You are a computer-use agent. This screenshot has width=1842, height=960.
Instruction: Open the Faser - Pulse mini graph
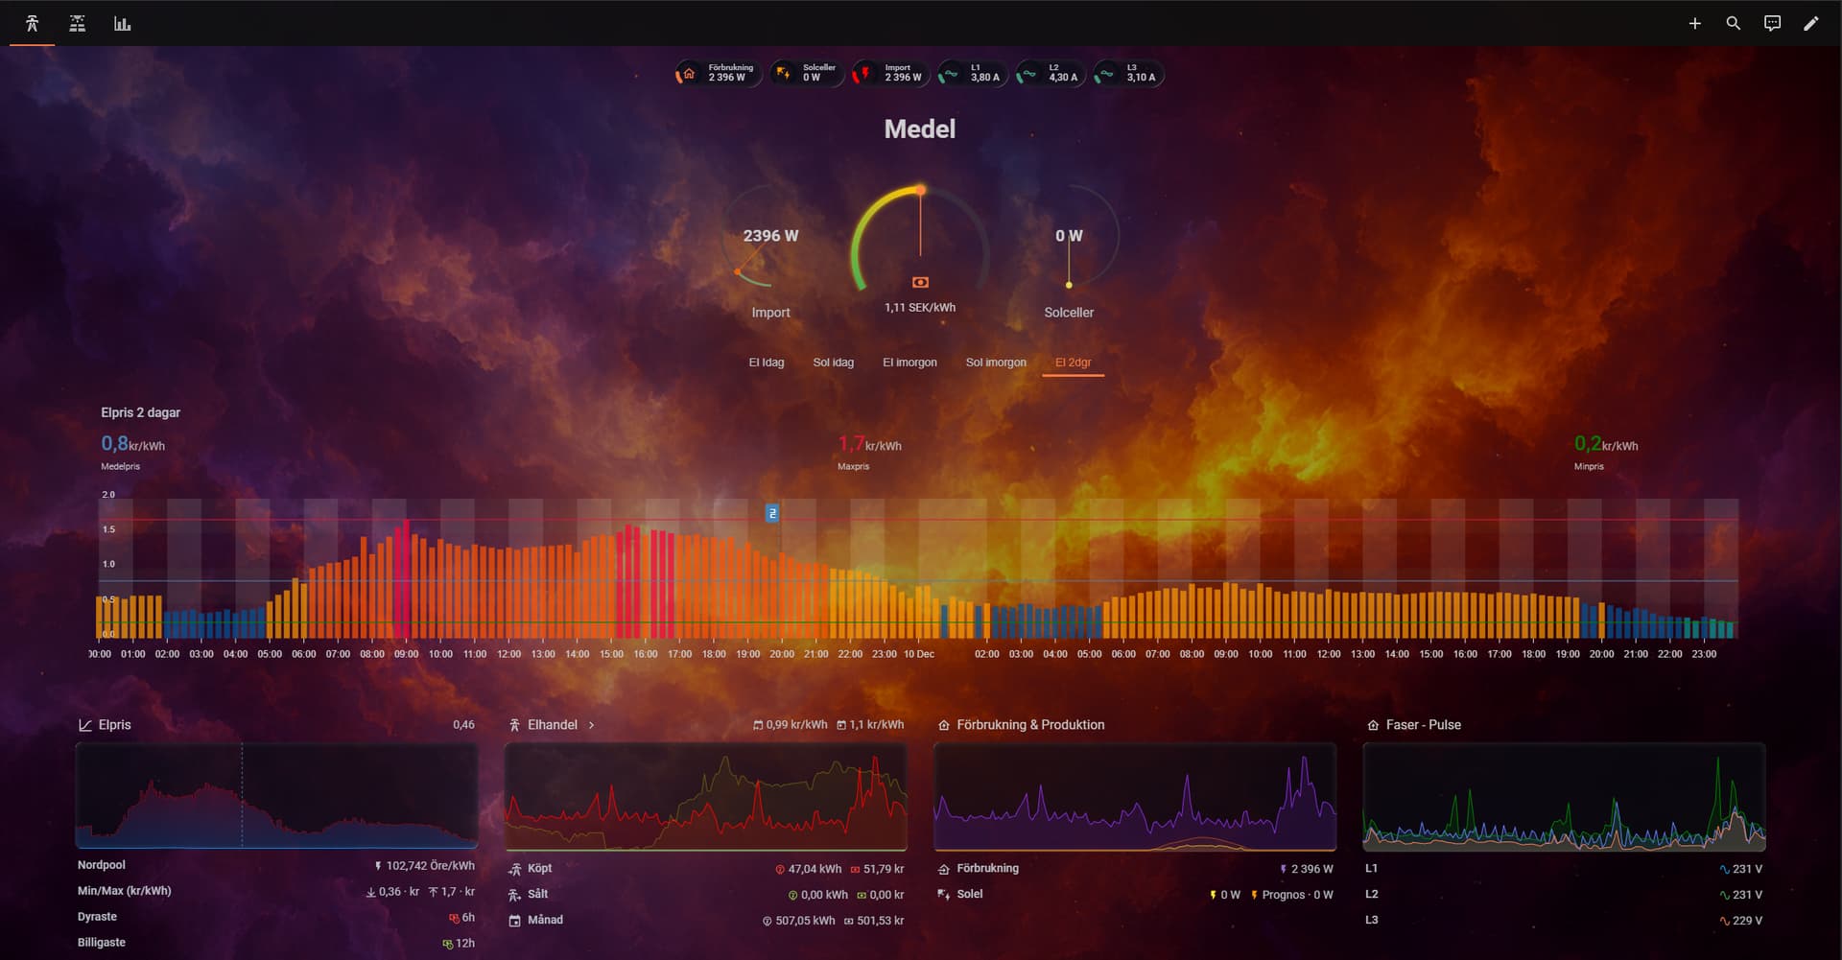tap(1564, 796)
